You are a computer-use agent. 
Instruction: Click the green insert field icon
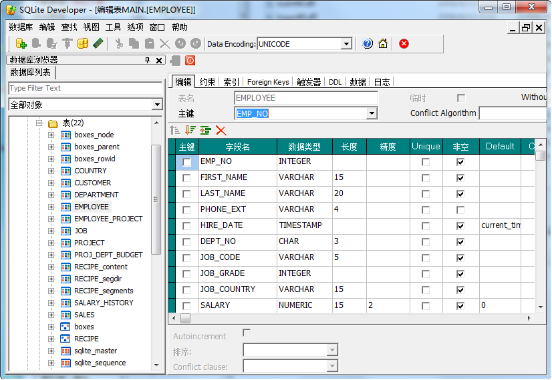pyautogui.click(x=205, y=131)
